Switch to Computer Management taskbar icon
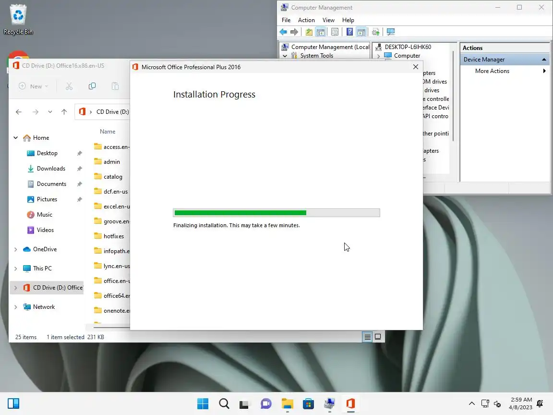Image resolution: width=553 pixels, height=415 pixels. 329,403
